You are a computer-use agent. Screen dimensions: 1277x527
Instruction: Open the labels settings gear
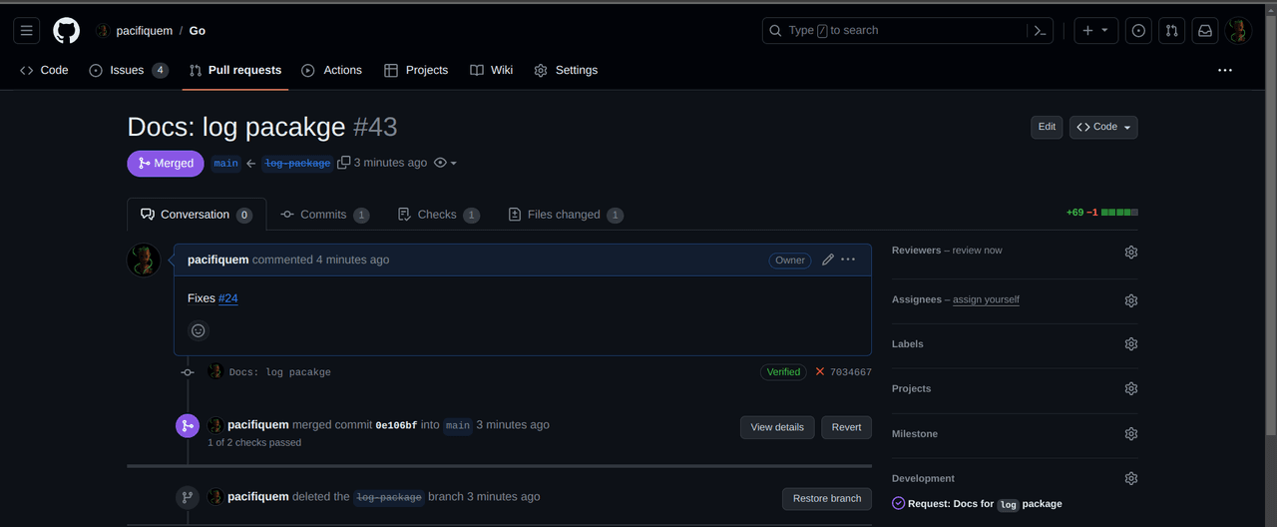pyautogui.click(x=1130, y=344)
